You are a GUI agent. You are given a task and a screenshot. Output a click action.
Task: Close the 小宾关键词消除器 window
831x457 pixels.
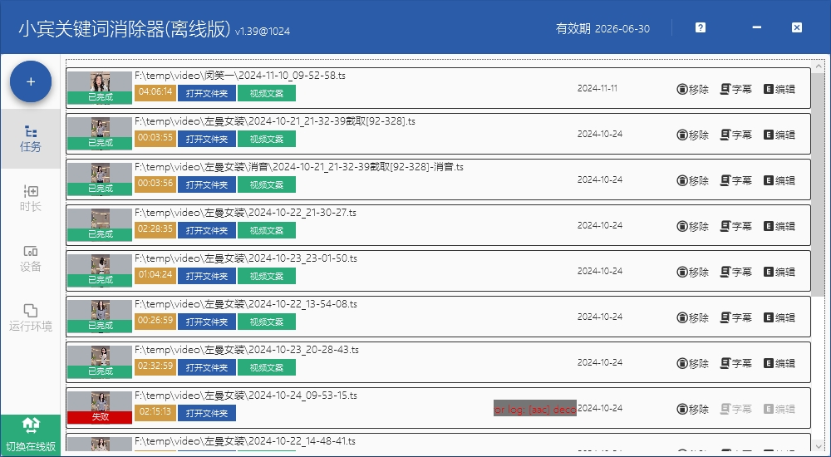(797, 27)
